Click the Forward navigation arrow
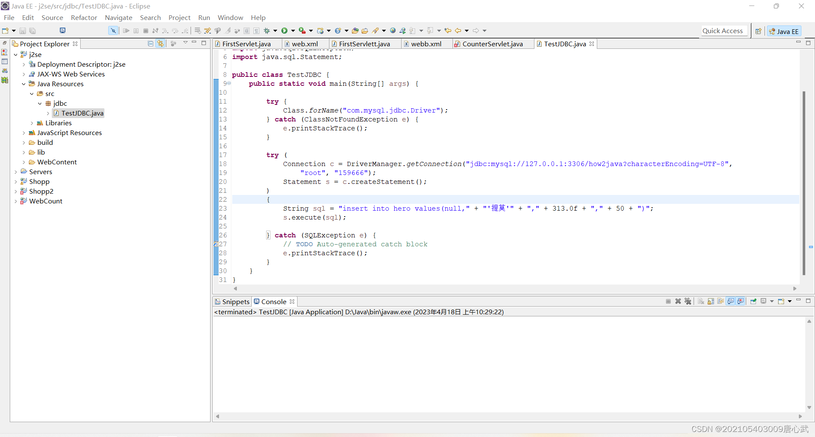815x437 pixels. click(x=476, y=31)
